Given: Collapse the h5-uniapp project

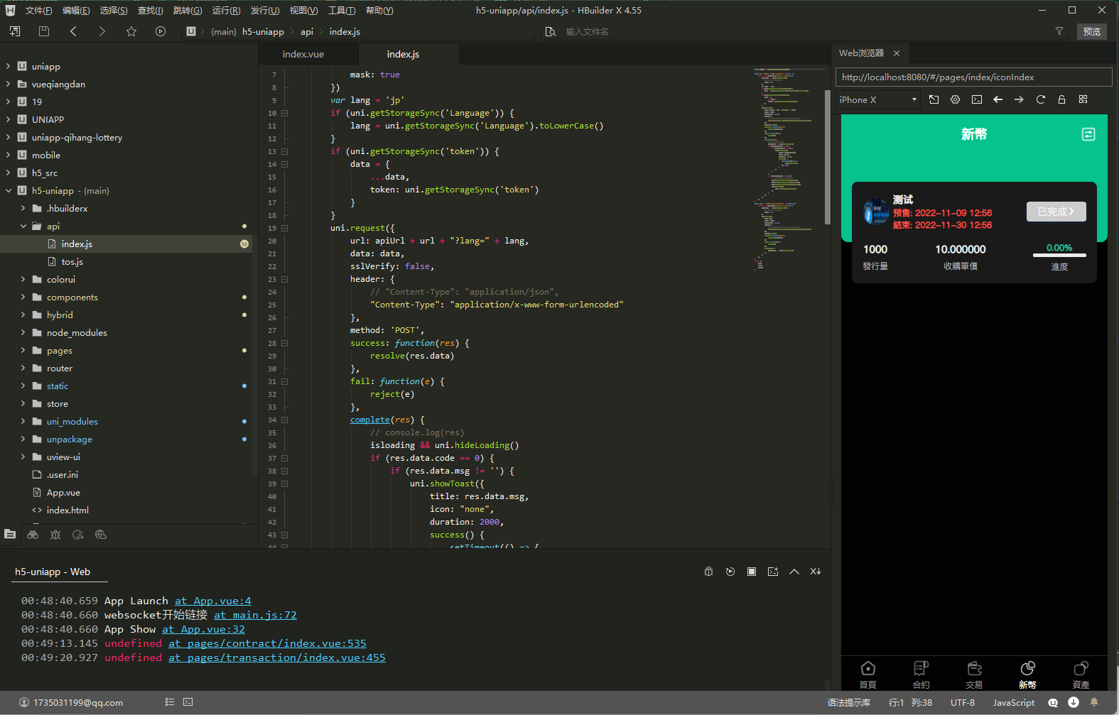Looking at the screenshot, I should (x=8, y=190).
